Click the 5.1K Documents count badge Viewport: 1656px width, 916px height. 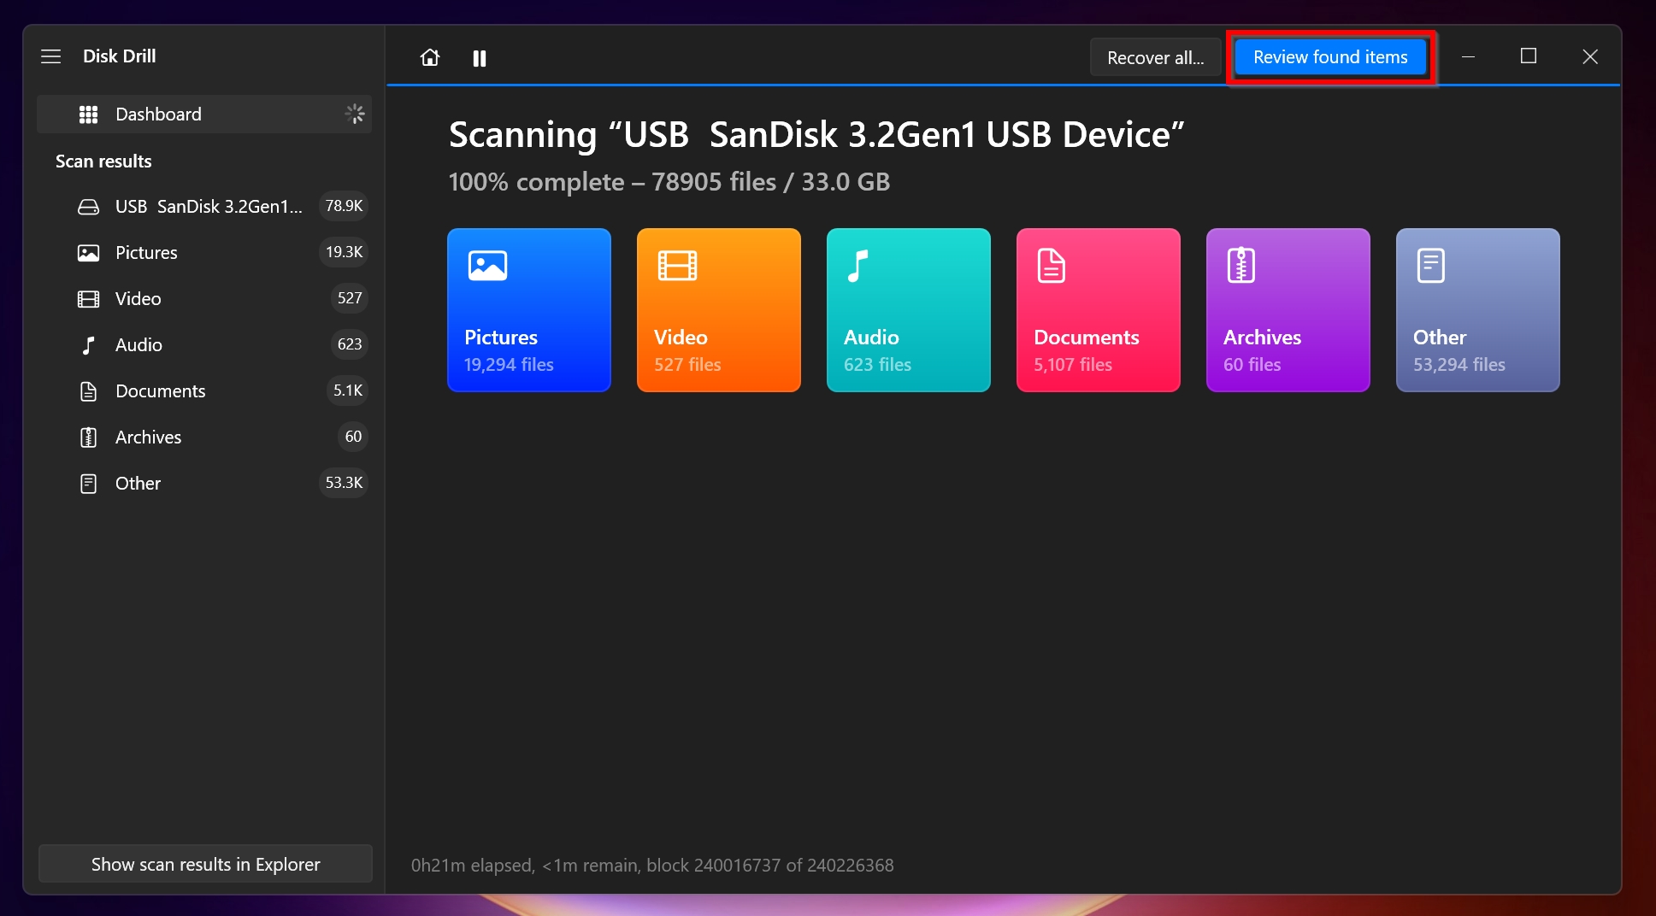point(347,390)
